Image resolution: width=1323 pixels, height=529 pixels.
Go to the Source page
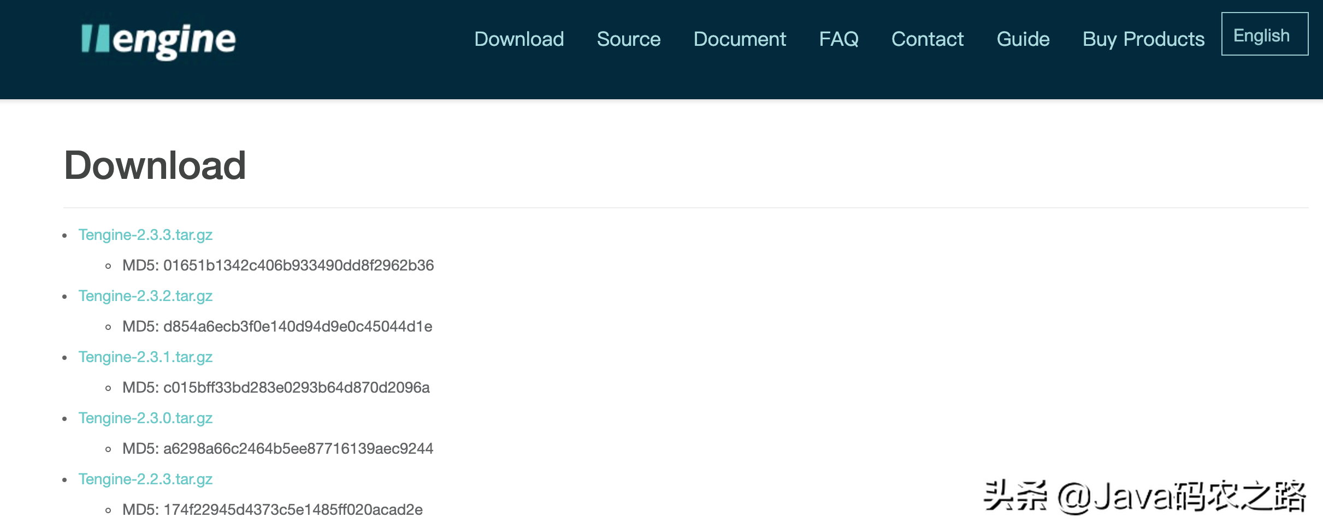[x=628, y=39]
